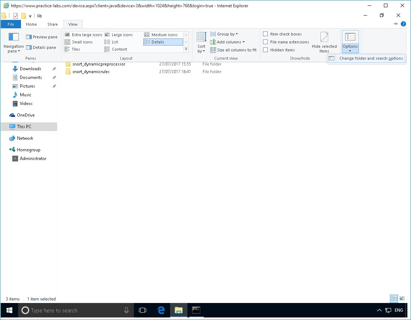Open Microsoft Edge from taskbar

pyautogui.click(x=161, y=310)
